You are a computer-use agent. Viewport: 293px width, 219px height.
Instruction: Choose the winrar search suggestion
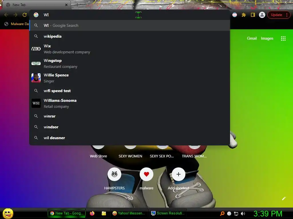pyautogui.click(x=130, y=116)
